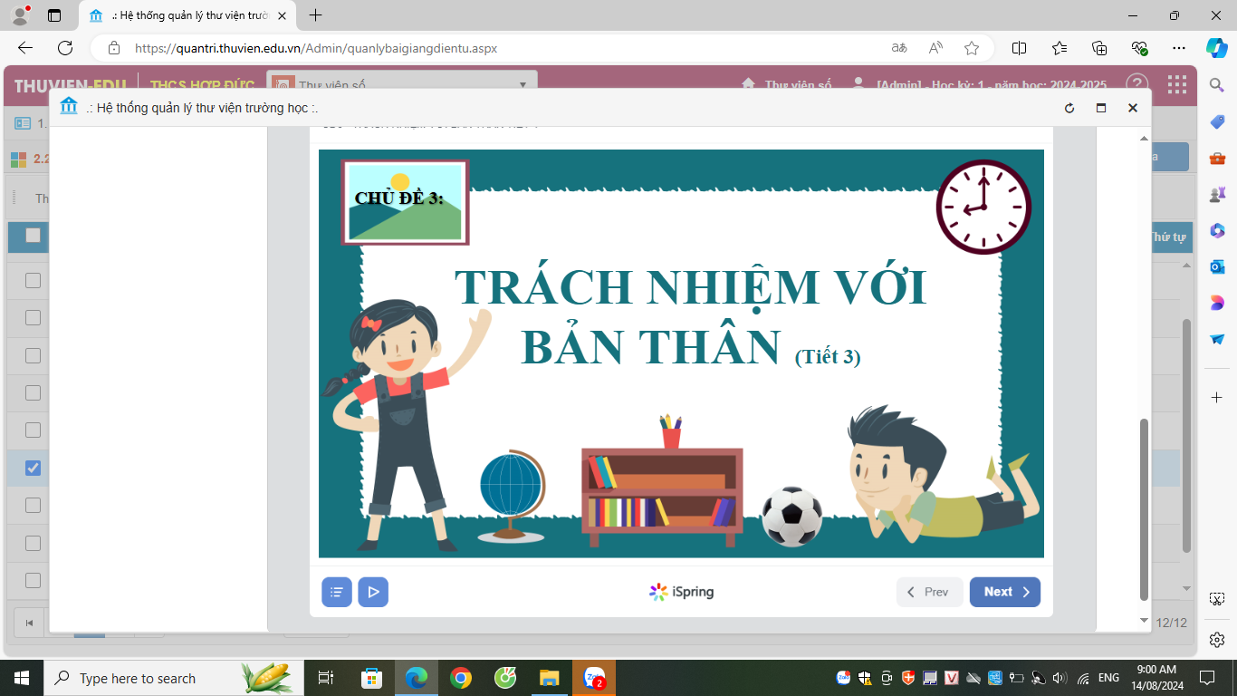
Task: Click the address bar URL field
Action: pyautogui.click(x=507, y=48)
